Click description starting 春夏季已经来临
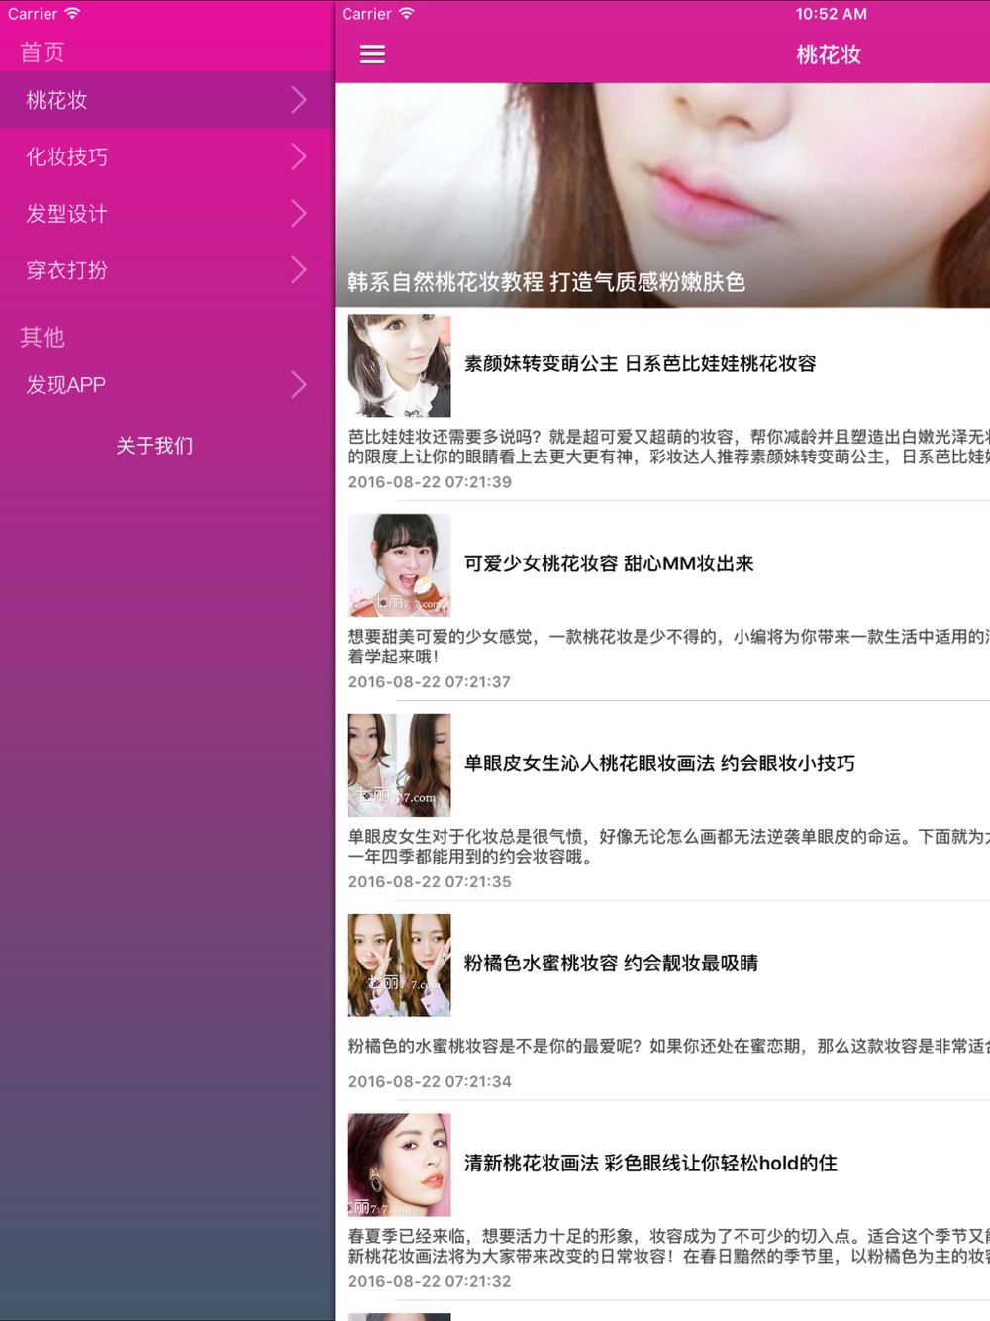 coord(668,1246)
